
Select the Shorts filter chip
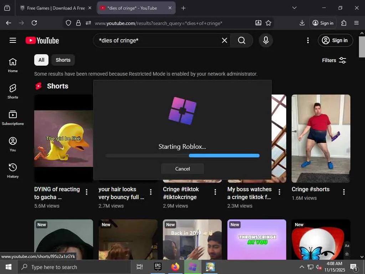pos(63,60)
